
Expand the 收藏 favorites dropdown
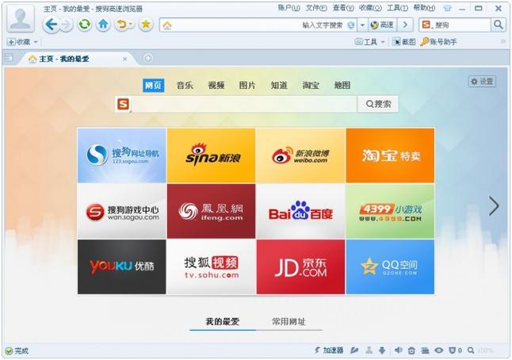click(22, 42)
